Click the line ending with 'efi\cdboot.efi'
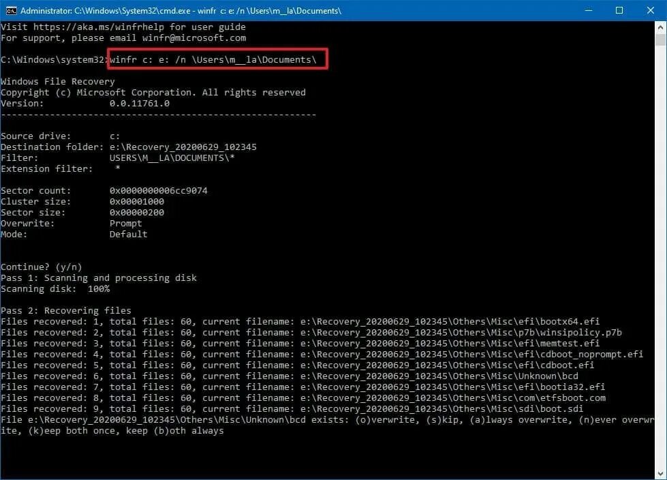The width and height of the screenshot is (667, 480). (297, 365)
